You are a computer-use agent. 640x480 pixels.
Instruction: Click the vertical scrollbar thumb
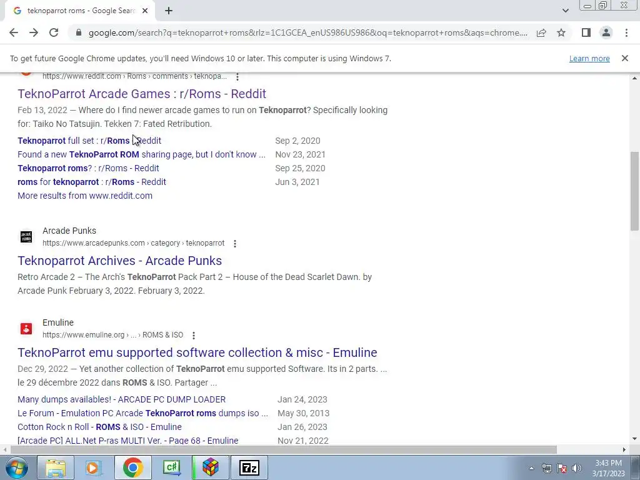pos(634,191)
